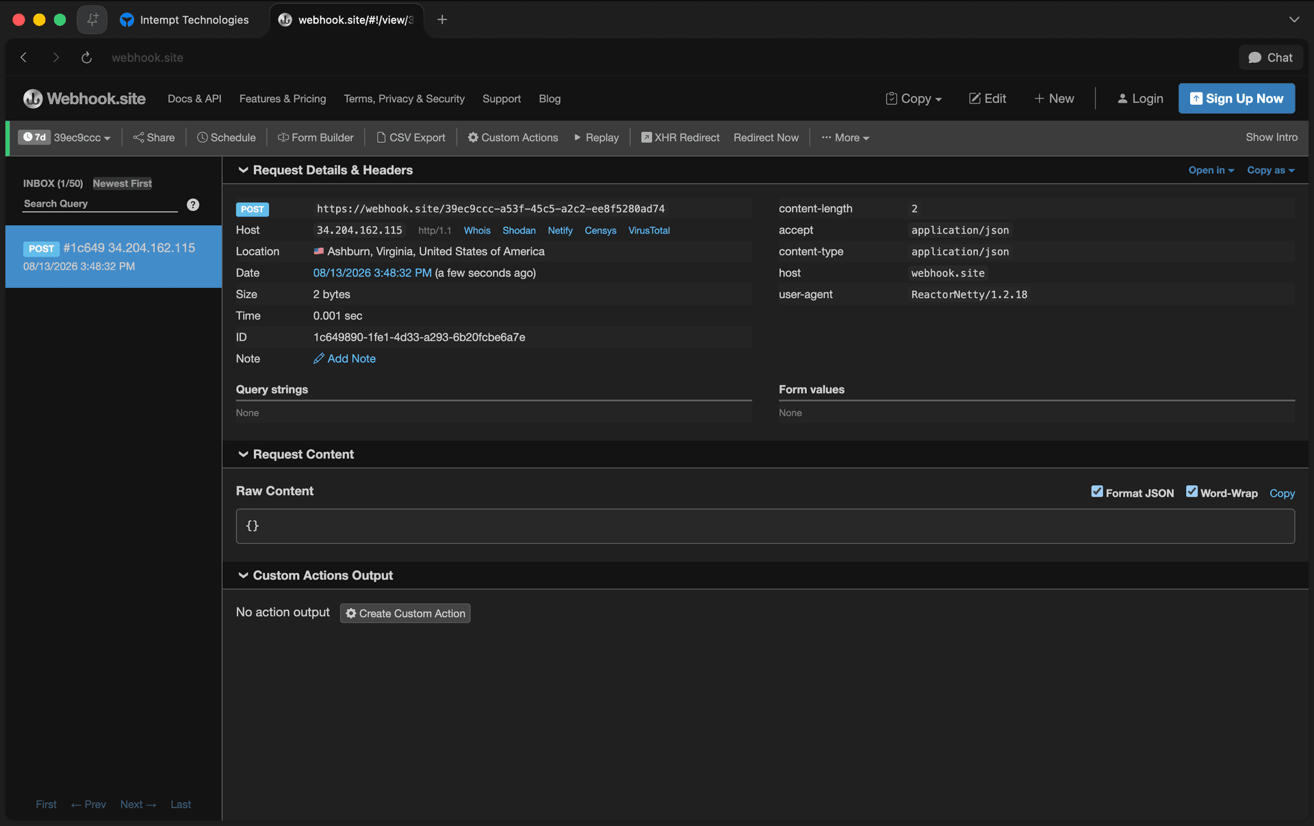Click the webhook.site address bar

(x=147, y=57)
